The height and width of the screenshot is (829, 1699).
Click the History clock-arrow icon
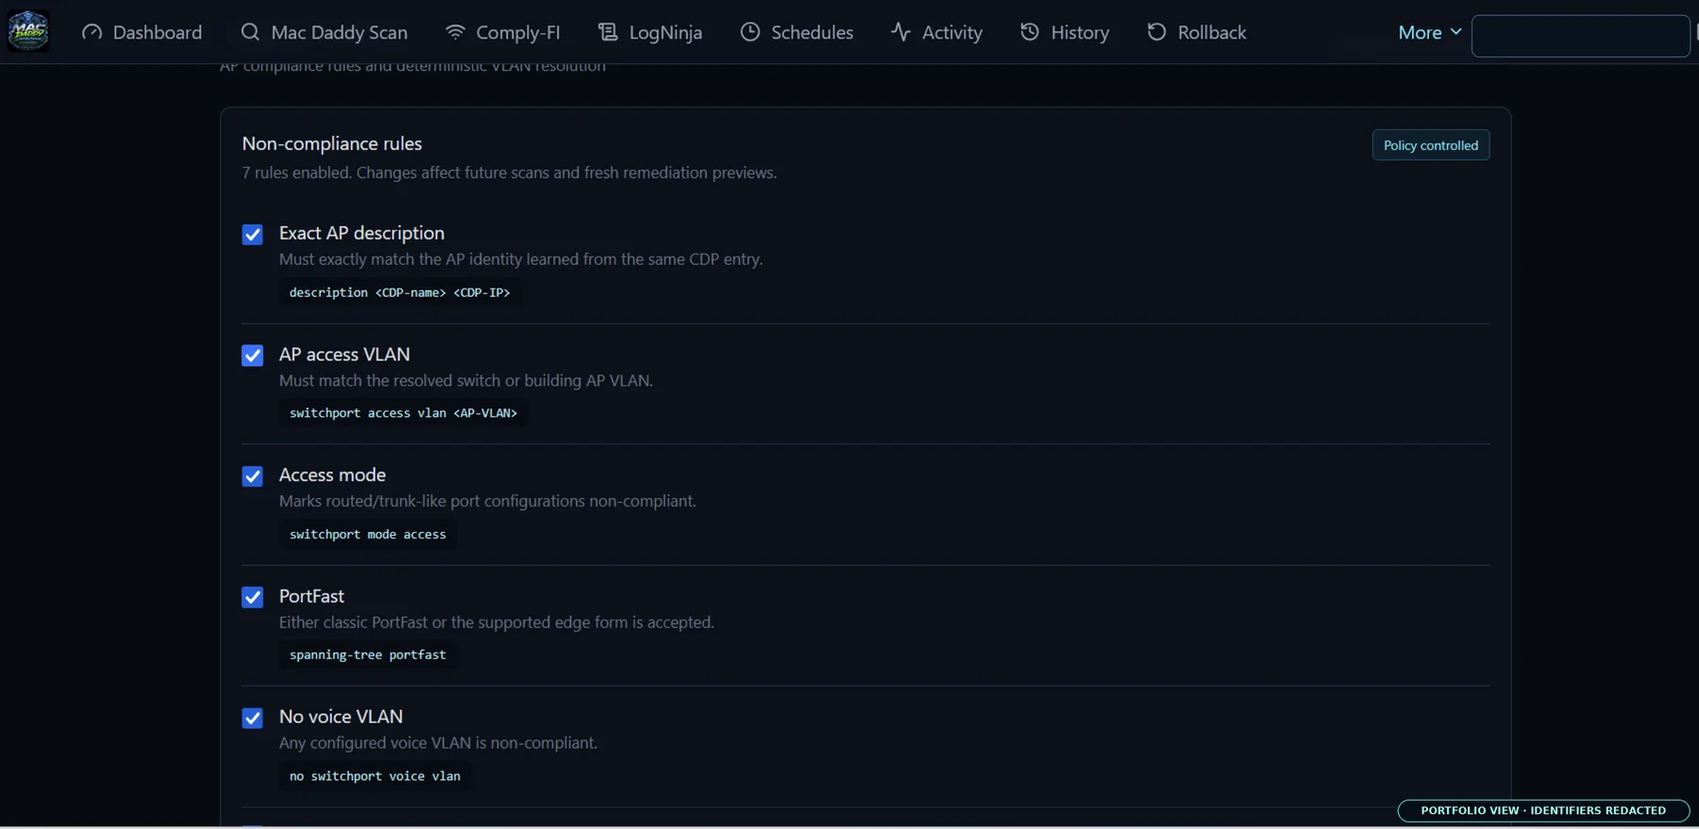click(1030, 32)
